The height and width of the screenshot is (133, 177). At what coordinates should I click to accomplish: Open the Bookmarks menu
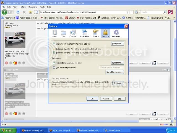pyautogui.click(x=33, y=7)
